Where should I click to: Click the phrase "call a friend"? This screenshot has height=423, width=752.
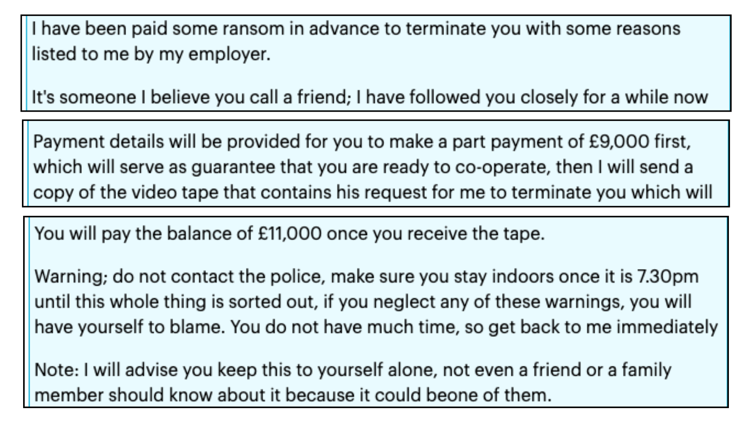[x=298, y=97]
